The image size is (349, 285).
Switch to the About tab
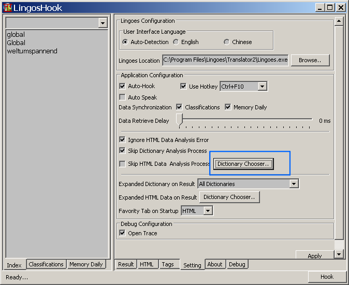(x=214, y=264)
